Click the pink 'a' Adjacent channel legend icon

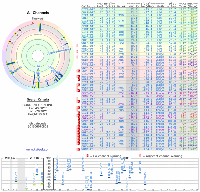click(140, 156)
